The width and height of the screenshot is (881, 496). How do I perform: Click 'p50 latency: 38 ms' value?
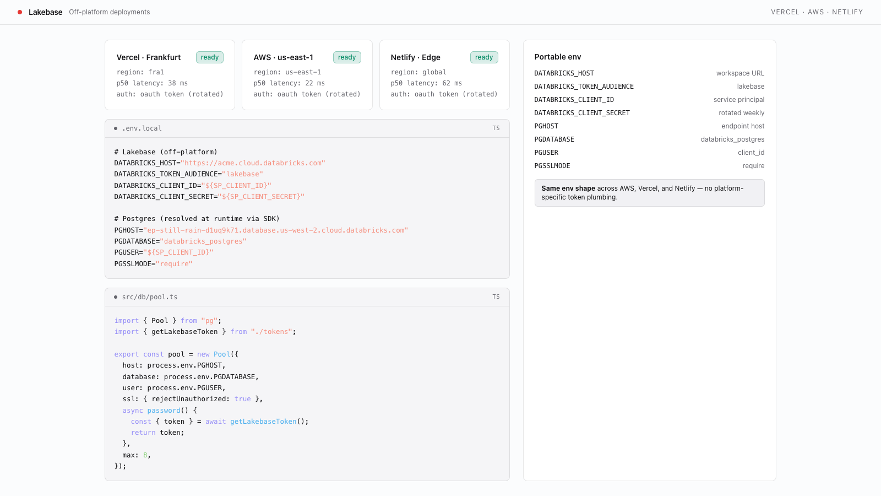click(x=152, y=83)
